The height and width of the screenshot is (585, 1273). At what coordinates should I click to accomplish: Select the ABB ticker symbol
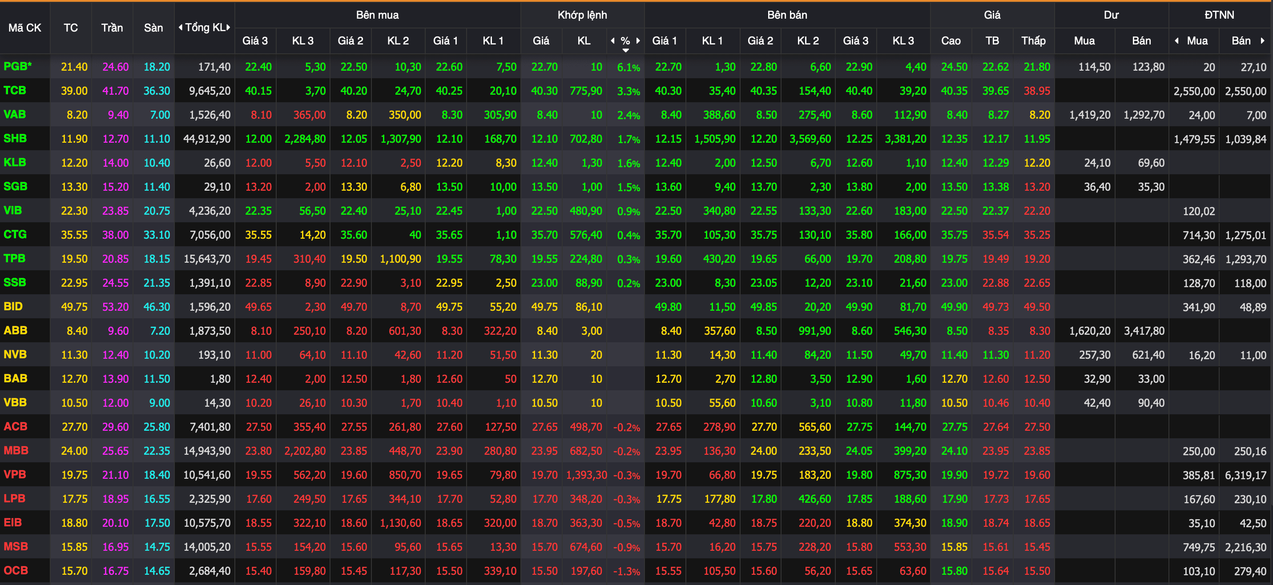(x=15, y=330)
